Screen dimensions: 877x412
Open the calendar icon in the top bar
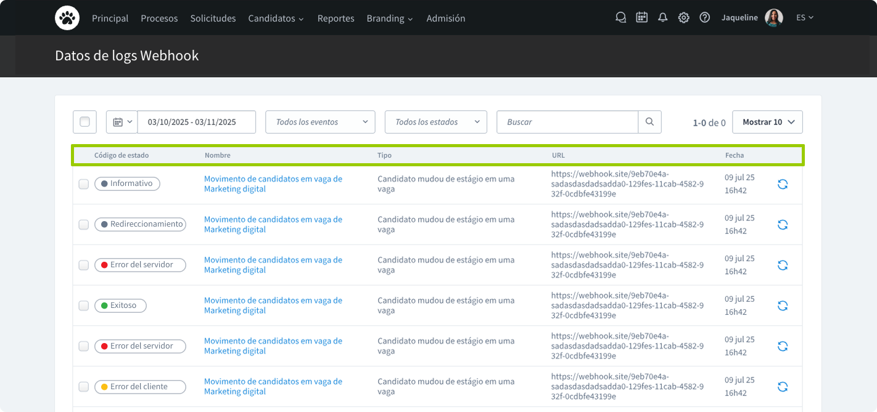641,17
